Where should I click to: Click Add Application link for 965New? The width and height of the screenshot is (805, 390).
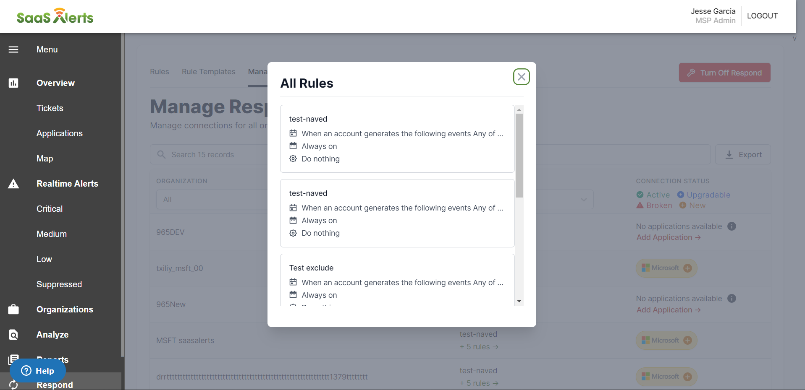[669, 310]
